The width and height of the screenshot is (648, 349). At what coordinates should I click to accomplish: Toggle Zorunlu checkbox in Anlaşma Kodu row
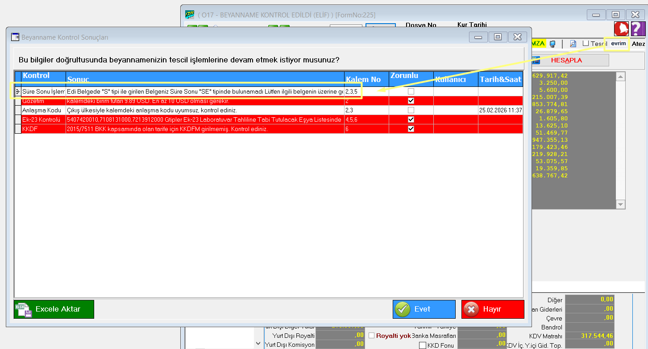(411, 110)
